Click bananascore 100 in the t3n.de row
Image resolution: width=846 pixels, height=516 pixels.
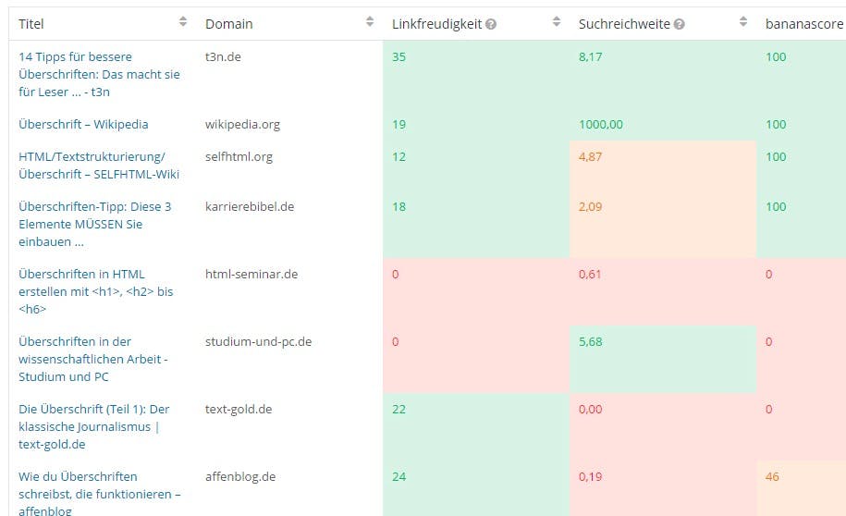click(776, 56)
